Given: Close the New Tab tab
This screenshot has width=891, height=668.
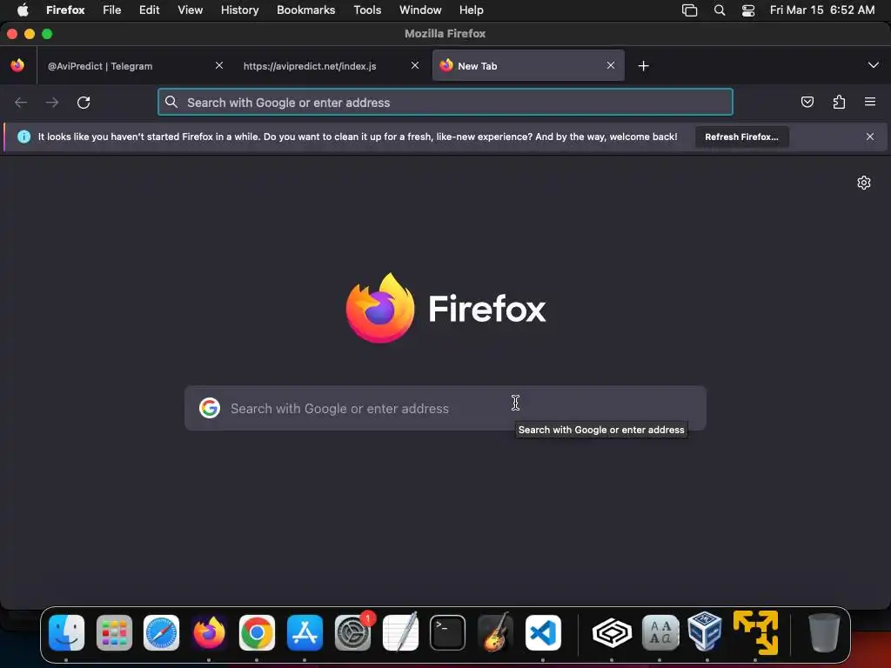Looking at the screenshot, I should [x=610, y=65].
